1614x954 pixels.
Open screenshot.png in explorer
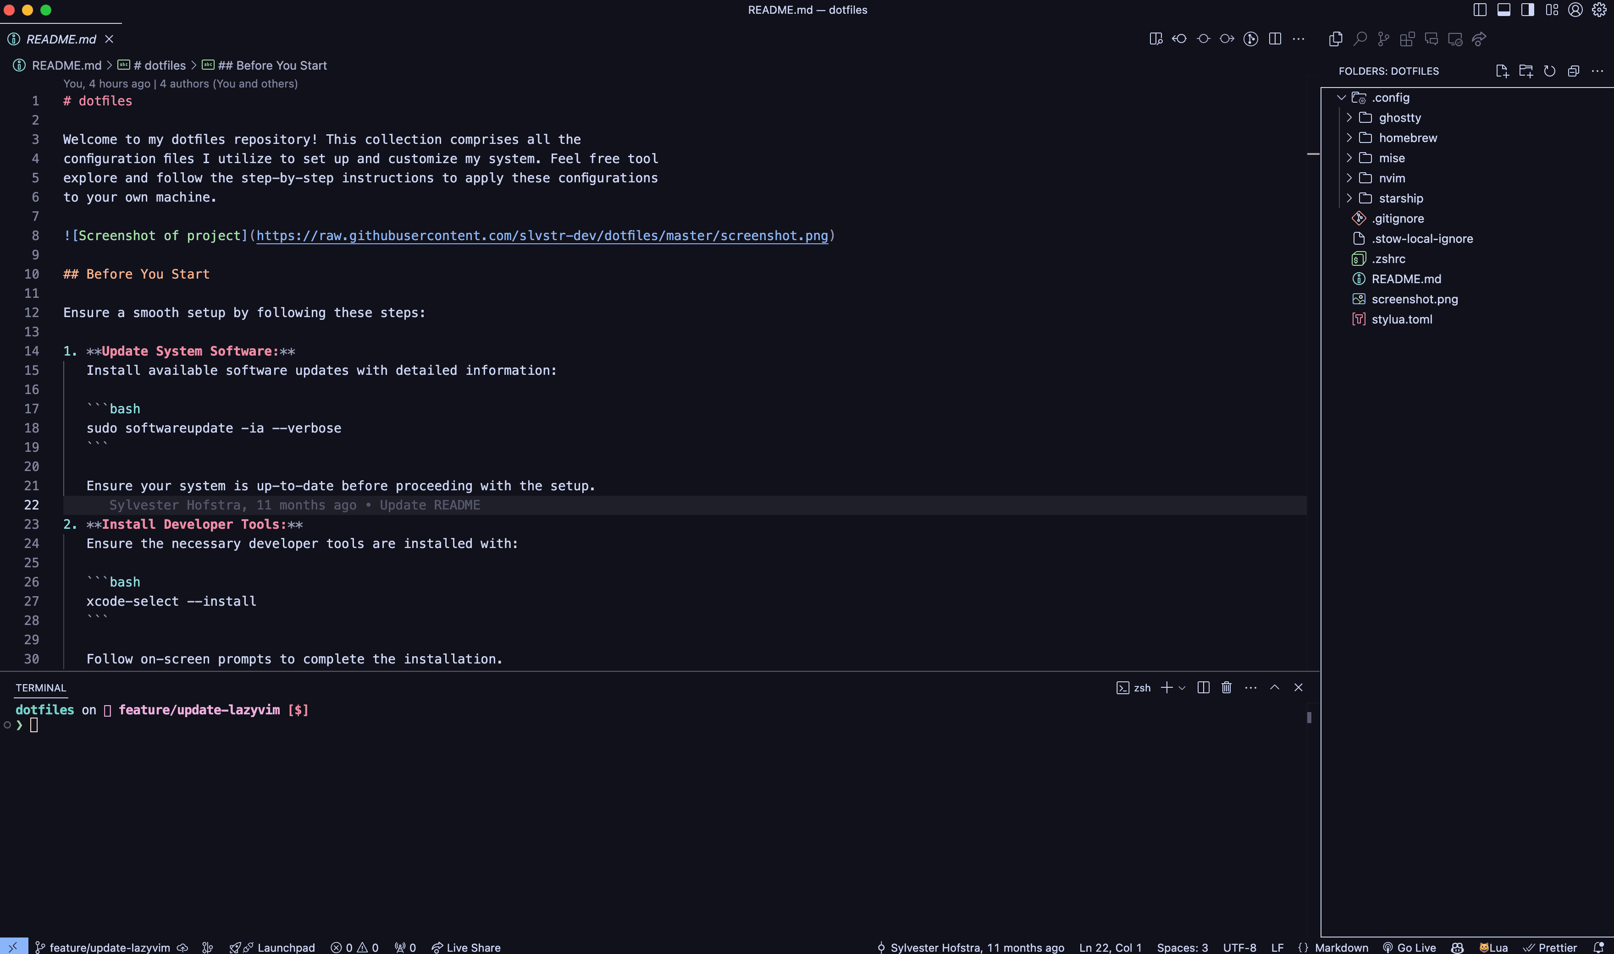[1467, 299]
